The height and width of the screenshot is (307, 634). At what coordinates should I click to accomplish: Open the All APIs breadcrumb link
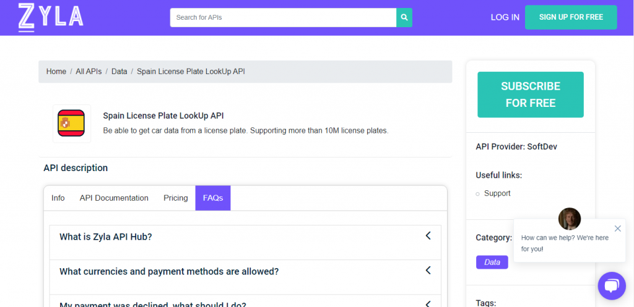89,72
